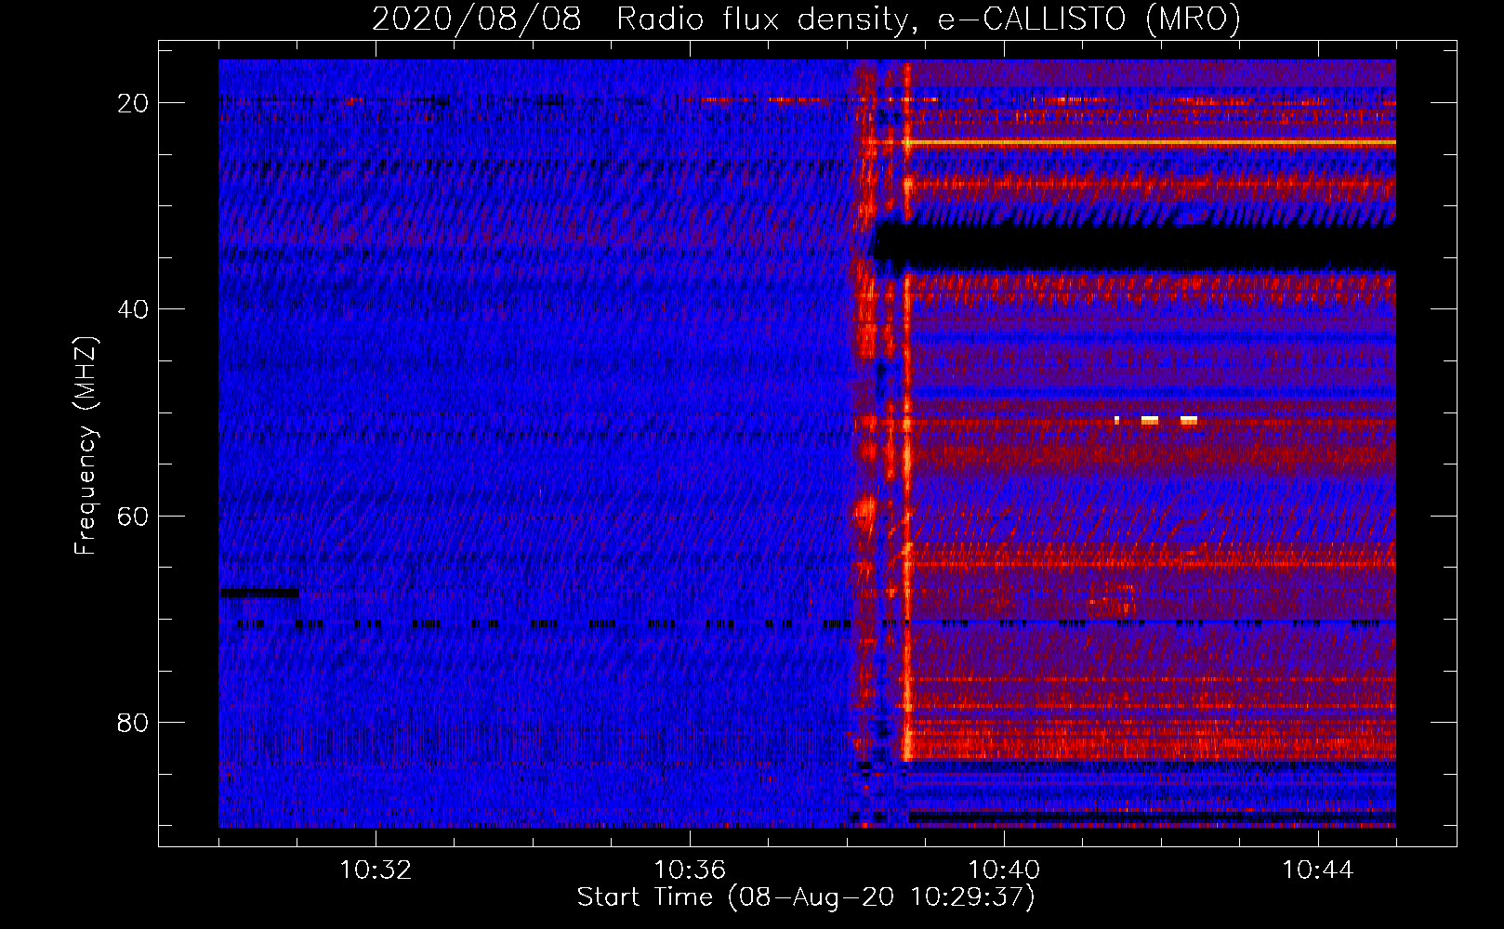Click the vertical burst onset near 10:38
This screenshot has height=929, width=1504.
(864, 443)
